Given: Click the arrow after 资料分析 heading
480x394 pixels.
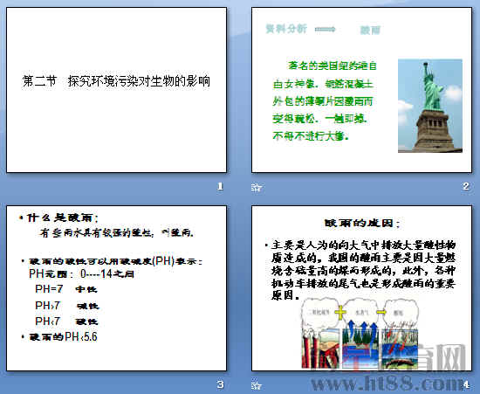Looking at the screenshot, I should tap(326, 30).
